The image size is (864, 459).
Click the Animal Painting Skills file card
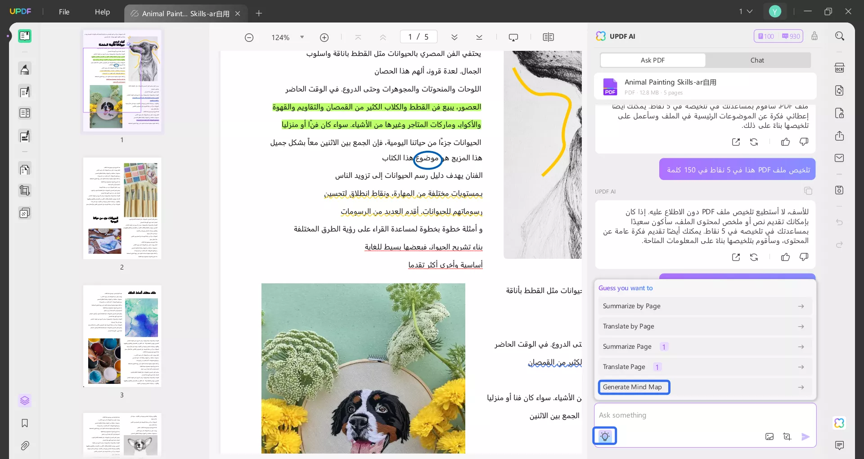click(705, 86)
